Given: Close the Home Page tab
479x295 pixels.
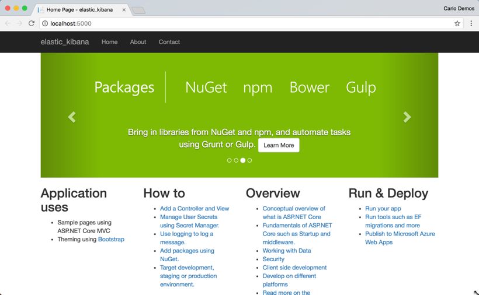Looking at the screenshot, I should tap(124, 10).
